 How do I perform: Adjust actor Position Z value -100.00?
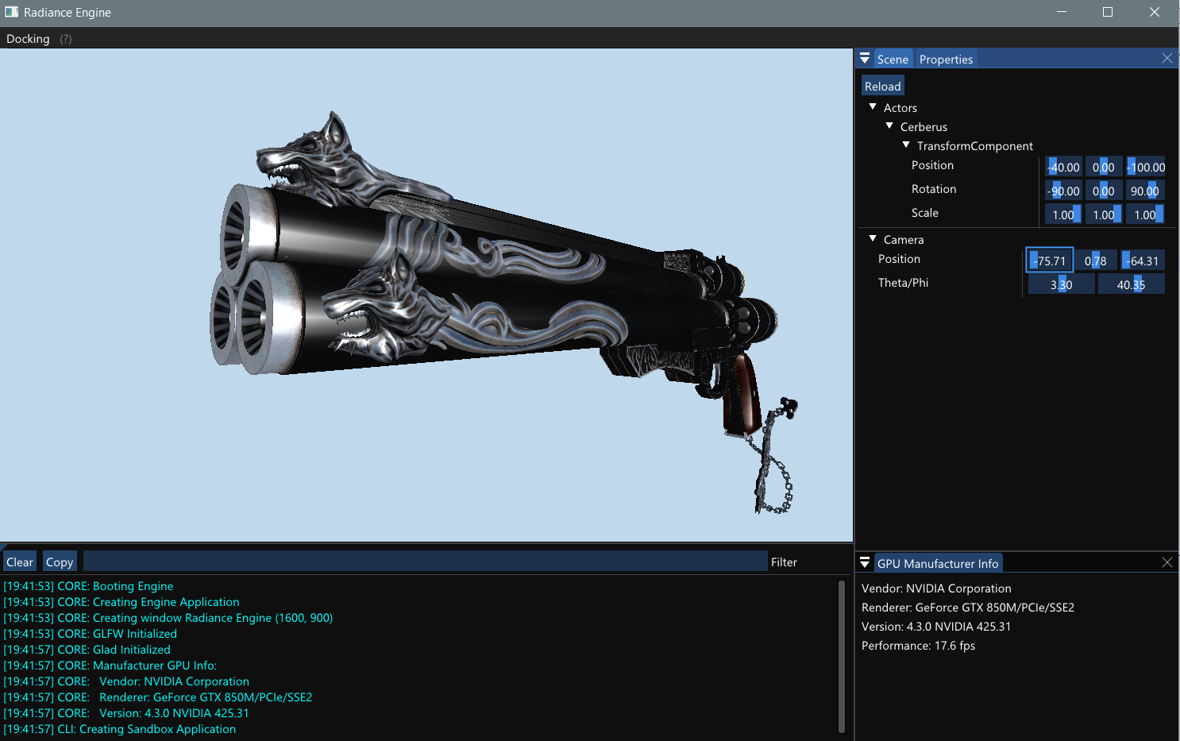[1146, 168]
